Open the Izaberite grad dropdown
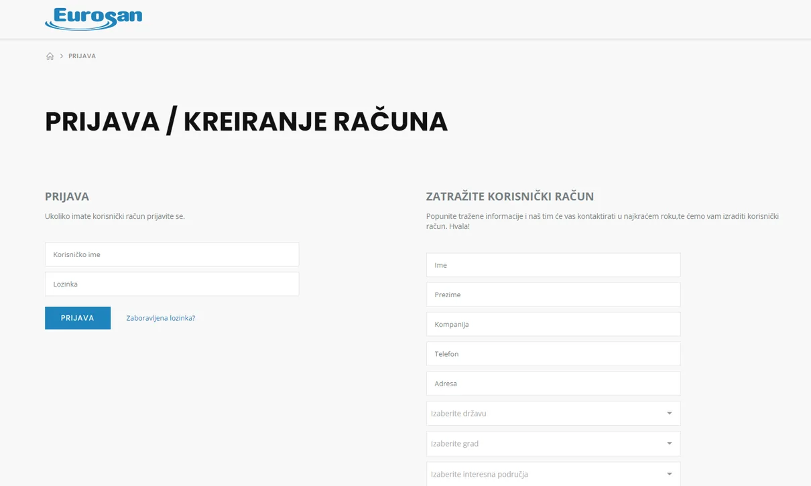This screenshot has height=486, width=811. point(553,444)
